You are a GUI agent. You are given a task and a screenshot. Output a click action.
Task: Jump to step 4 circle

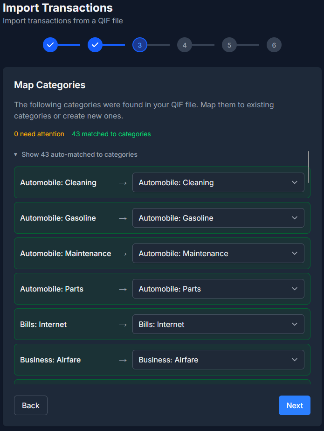(185, 45)
